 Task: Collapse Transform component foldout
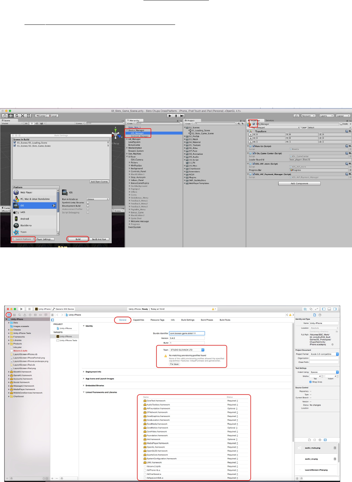248,131
